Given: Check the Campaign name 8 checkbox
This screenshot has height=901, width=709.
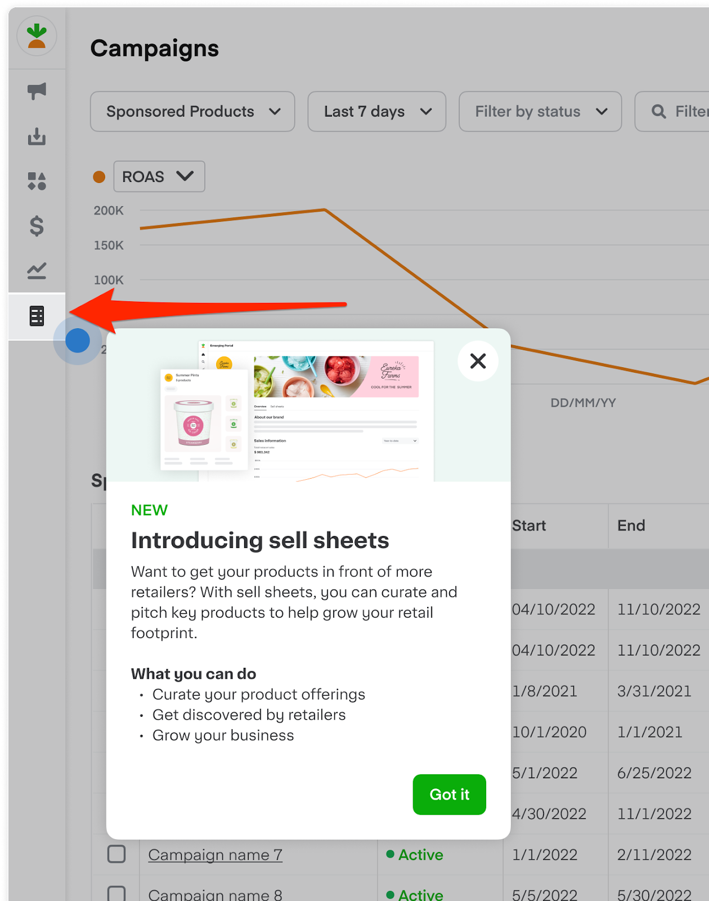Looking at the screenshot, I should 116,894.
